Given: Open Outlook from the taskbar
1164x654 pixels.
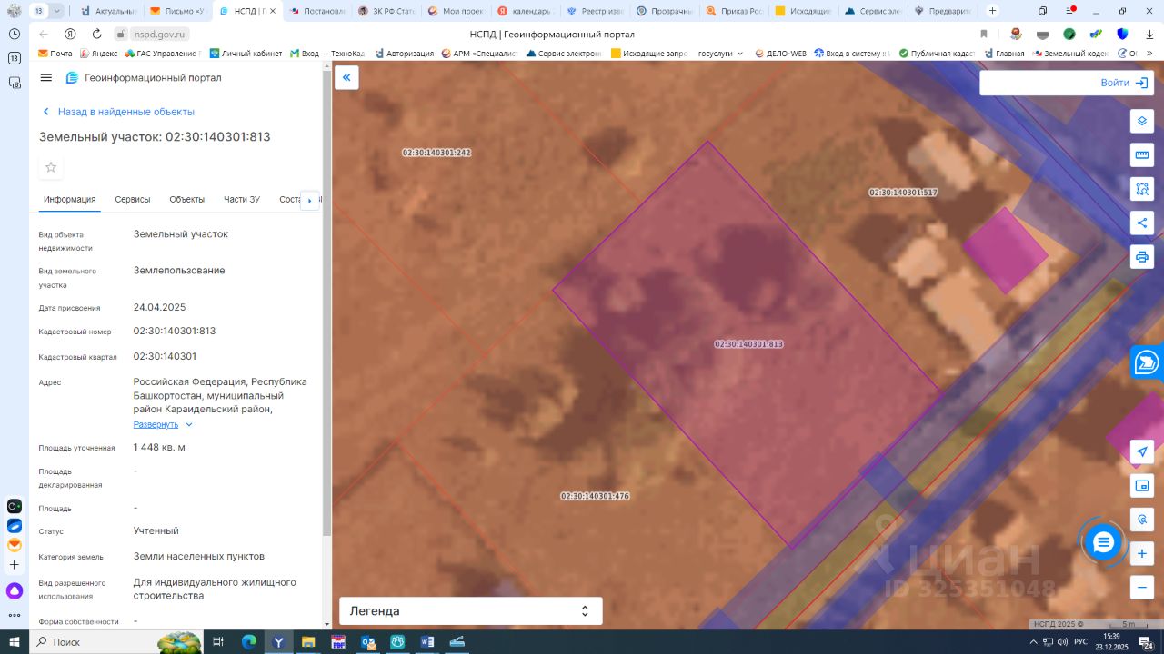Looking at the screenshot, I should coord(368,642).
